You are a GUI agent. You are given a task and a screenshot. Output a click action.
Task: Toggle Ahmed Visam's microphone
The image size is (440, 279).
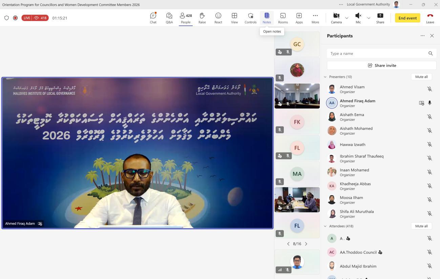[429, 89]
